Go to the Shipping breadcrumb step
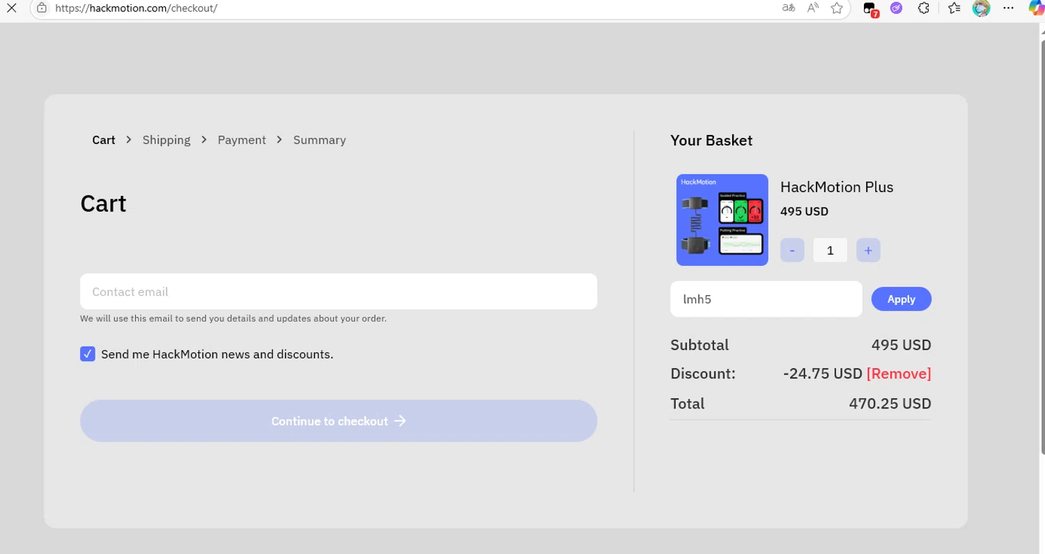Viewport: 1045px width, 554px height. tap(167, 140)
